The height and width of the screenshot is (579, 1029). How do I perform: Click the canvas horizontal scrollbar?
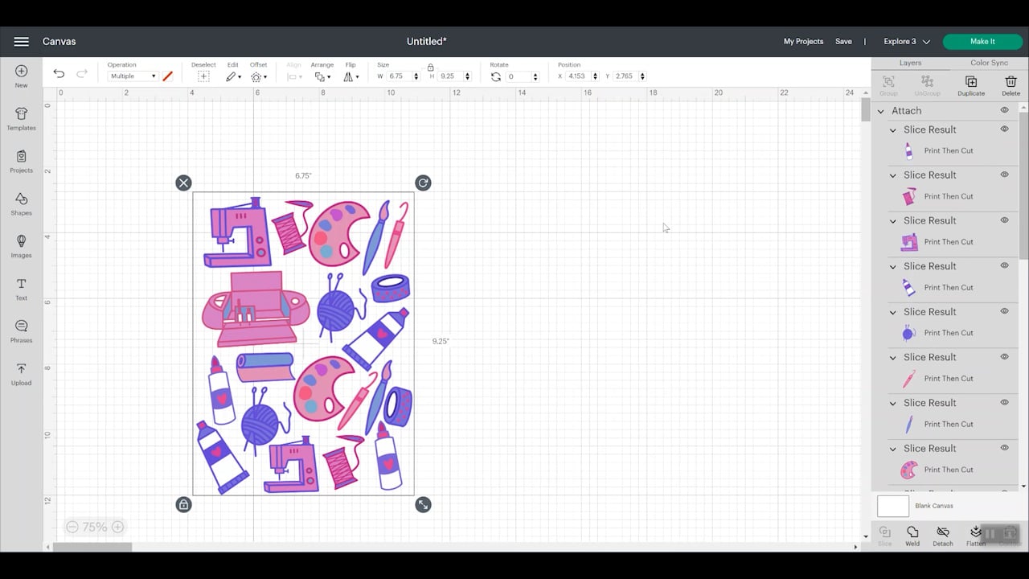pos(92,547)
